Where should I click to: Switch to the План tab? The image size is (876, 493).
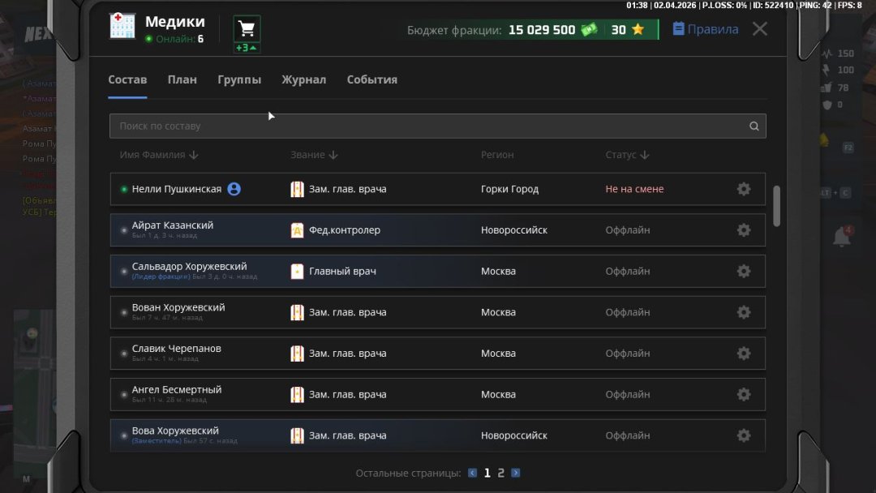click(x=182, y=80)
